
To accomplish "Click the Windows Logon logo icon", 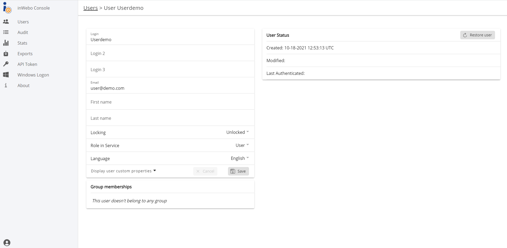I will 6,75.
